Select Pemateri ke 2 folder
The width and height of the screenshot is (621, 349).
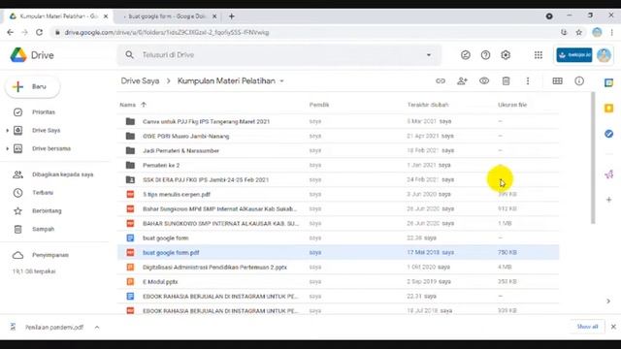pos(339,166)
